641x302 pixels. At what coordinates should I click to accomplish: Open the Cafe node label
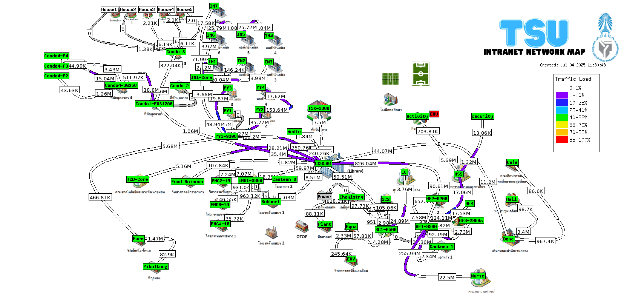[x=512, y=162]
